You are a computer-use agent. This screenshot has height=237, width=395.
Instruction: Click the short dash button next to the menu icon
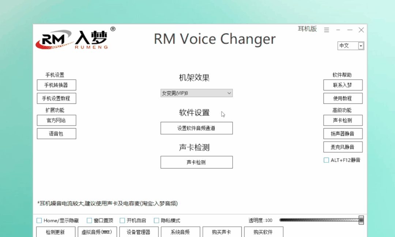click(338, 30)
